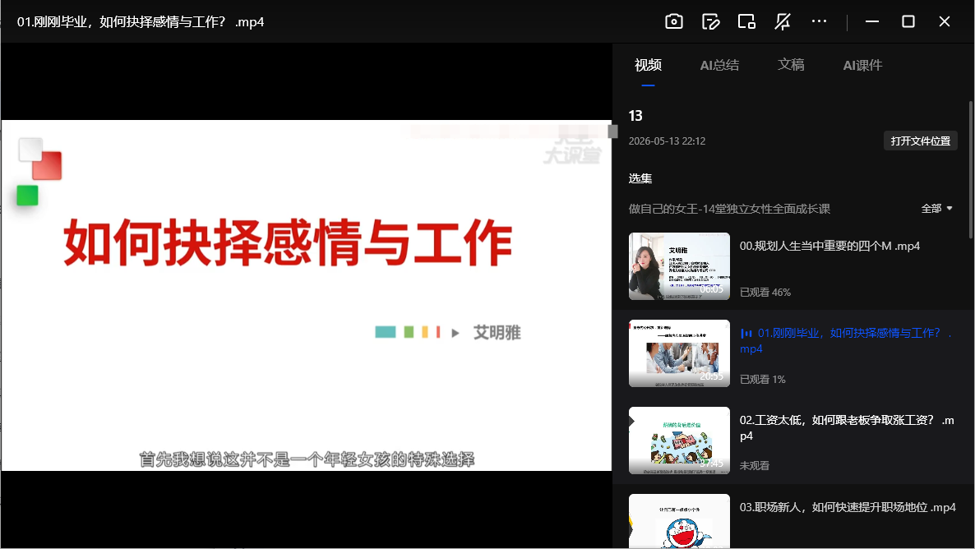Open thumbnail of 02.工资太低 episode

click(679, 441)
